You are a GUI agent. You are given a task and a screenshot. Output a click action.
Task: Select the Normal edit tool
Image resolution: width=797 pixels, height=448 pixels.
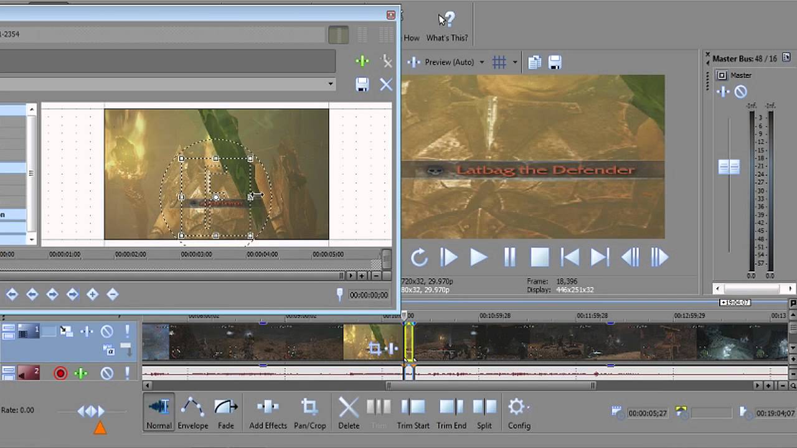tap(159, 414)
